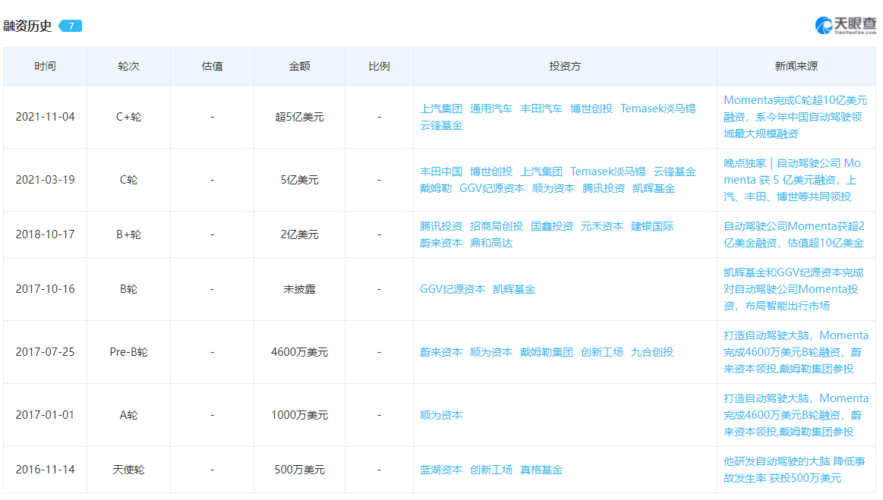The image size is (883, 500).
Task: Click 鼎和高达 investor link
Action: pos(491,243)
